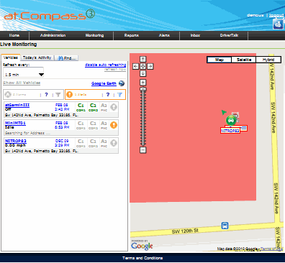Image resolution: width=285 pixels, height=263 pixels.
Task: Open the Find... tab
Action: [x=67, y=58]
